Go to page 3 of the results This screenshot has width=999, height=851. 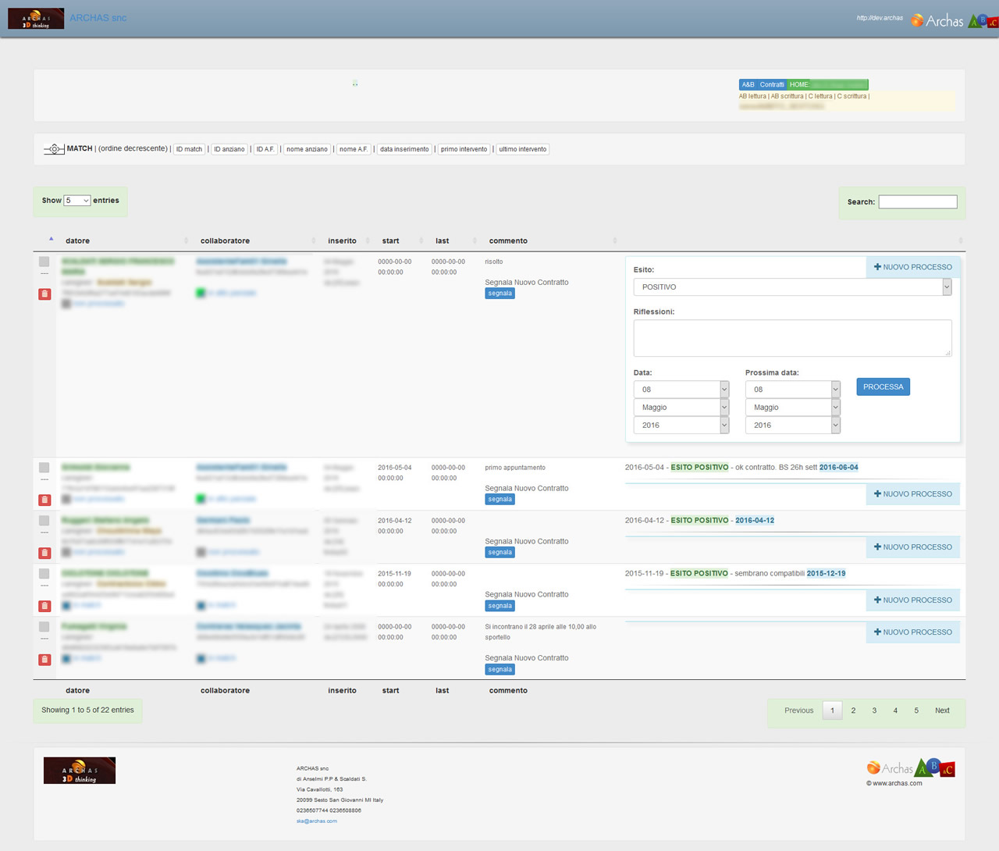(874, 710)
